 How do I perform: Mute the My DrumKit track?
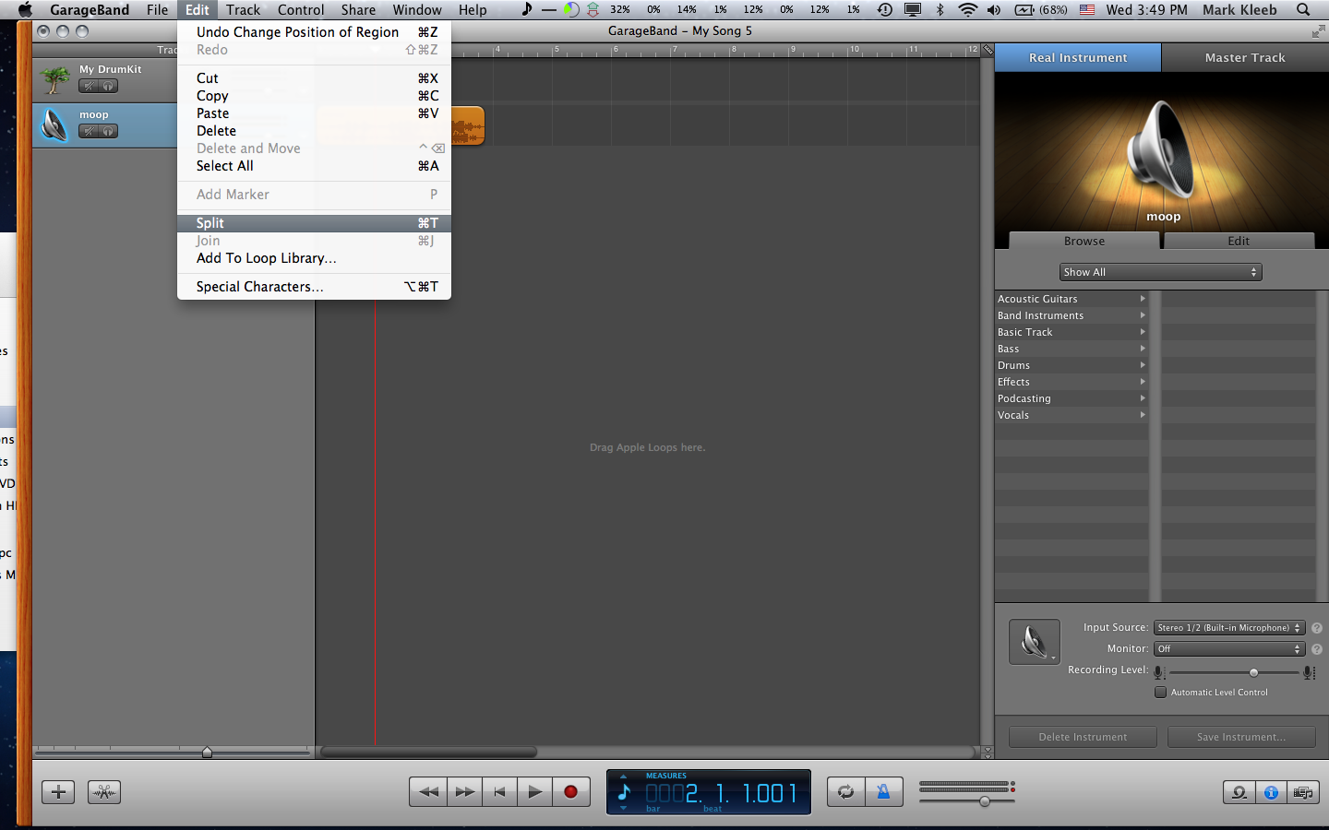point(89,86)
